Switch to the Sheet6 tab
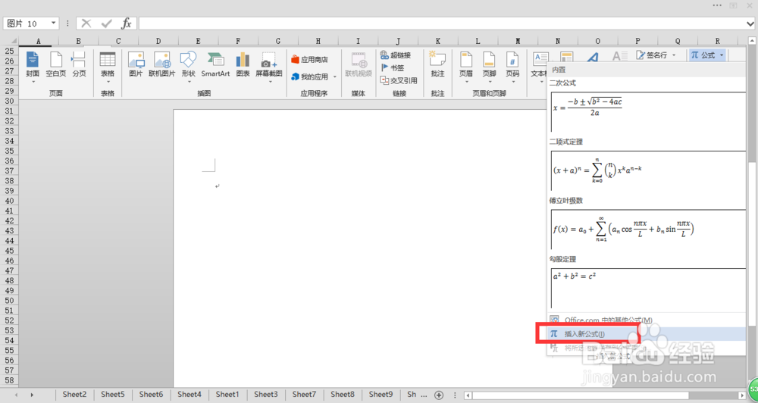Viewport: 758px width, 403px height. (x=152, y=395)
